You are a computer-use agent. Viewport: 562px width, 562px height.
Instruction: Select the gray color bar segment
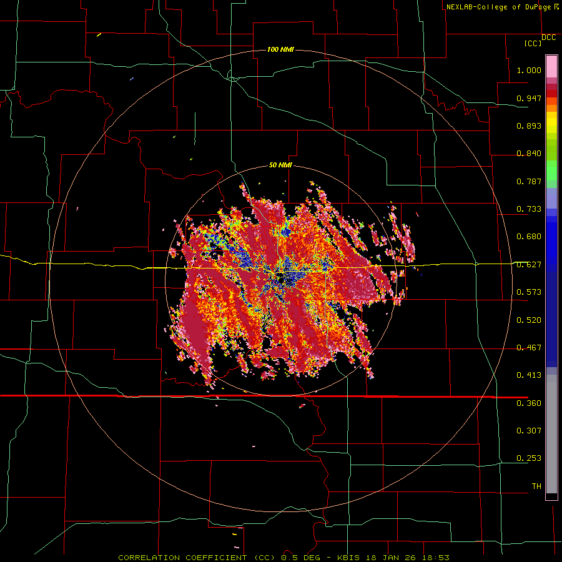click(x=551, y=434)
